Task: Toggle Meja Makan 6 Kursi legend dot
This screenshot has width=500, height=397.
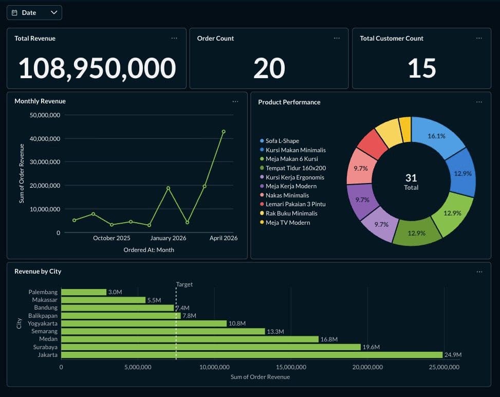Action: [262, 158]
